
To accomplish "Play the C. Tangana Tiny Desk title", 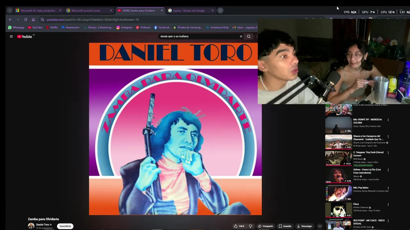I will click(368, 154).
